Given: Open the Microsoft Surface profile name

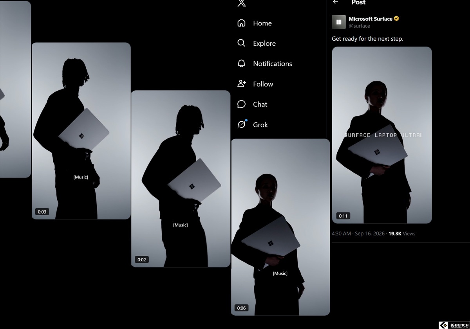Looking at the screenshot, I should tap(371, 19).
